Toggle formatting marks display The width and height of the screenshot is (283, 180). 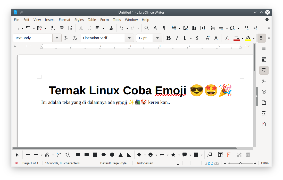tap(164, 28)
